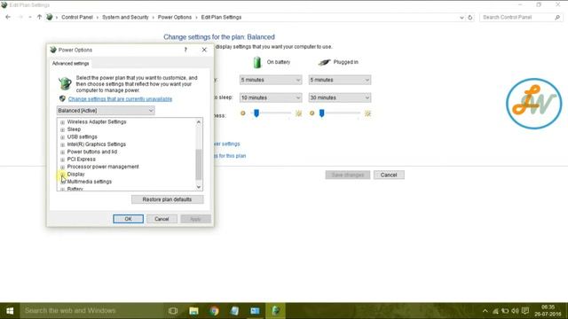Open the Balanced [Active] plan dropdown
Screen dimensions: 568x319
pyautogui.click(x=106, y=110)
